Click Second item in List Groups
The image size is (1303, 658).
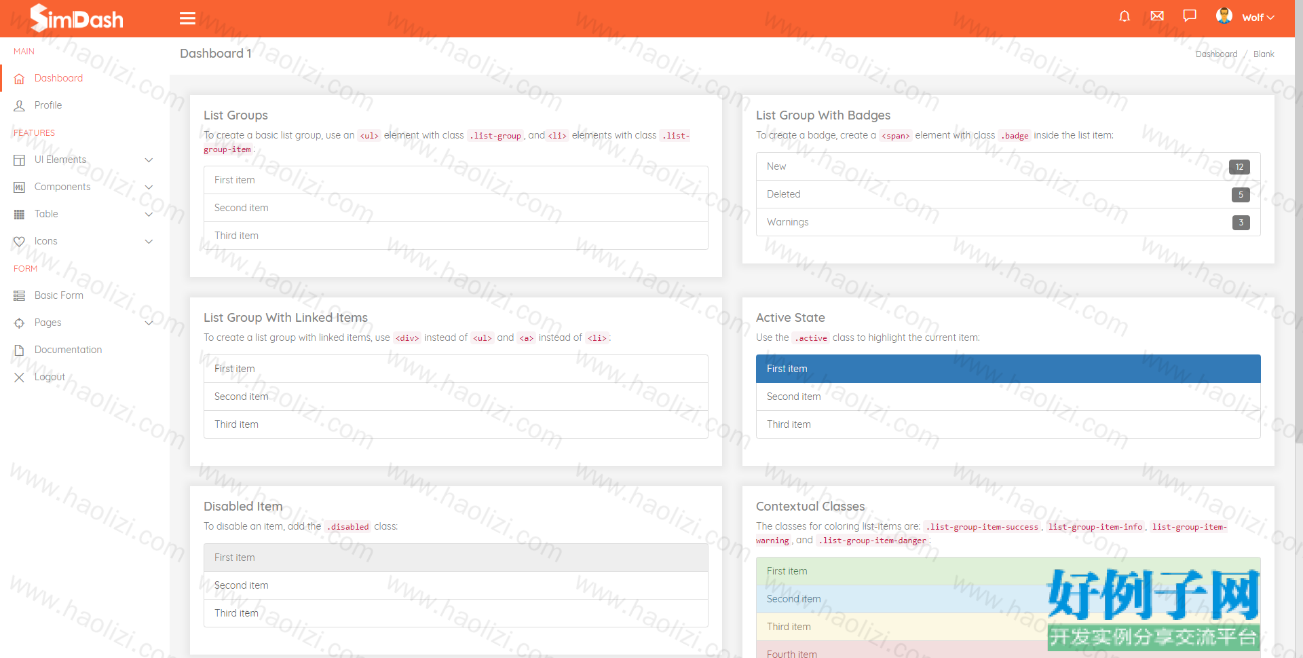click(455, 208)
